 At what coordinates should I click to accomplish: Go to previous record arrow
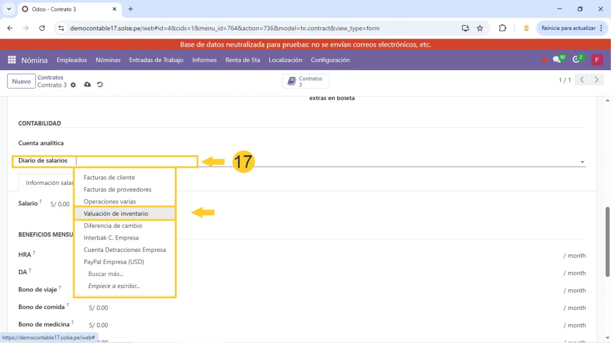tap(582, 80)
